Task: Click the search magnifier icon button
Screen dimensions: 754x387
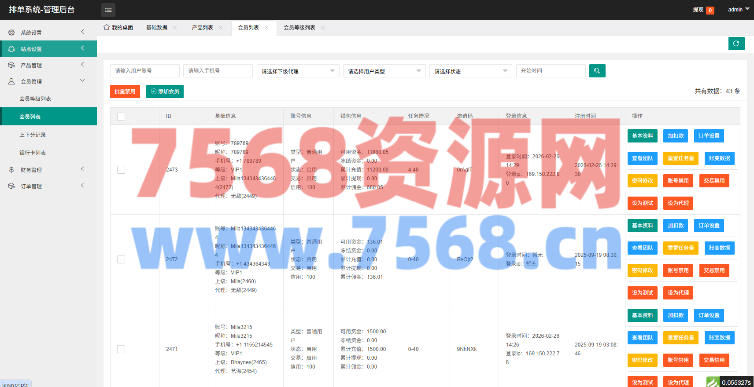Action: pyautogui.click(x=597, y=71)
